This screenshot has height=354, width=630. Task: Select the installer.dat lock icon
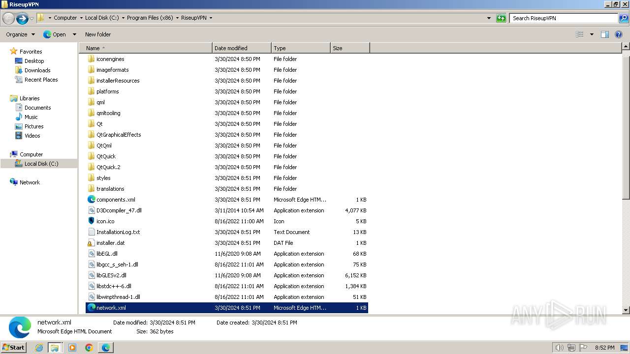91,243
